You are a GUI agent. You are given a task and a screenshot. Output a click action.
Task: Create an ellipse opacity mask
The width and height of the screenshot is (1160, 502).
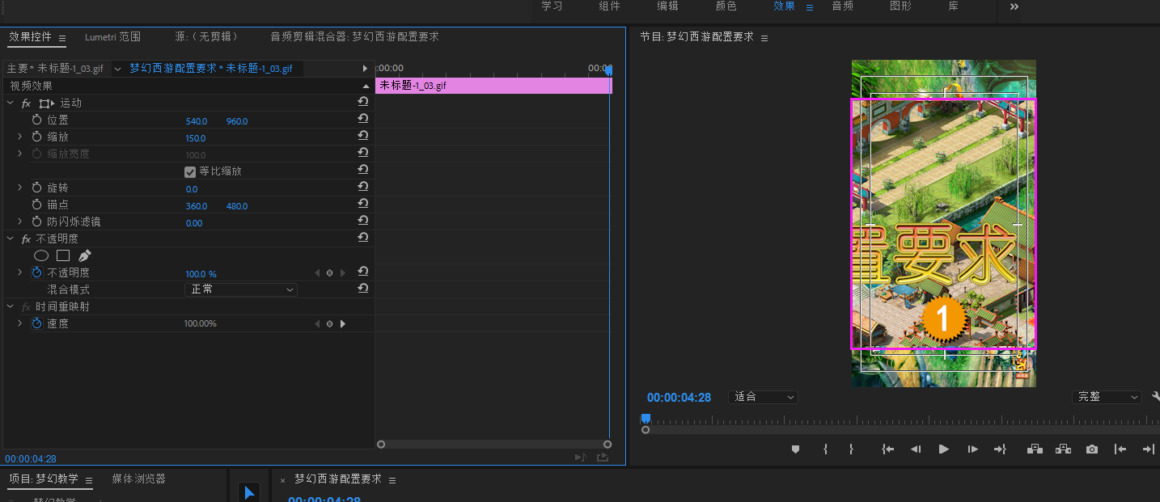[41, 255]
